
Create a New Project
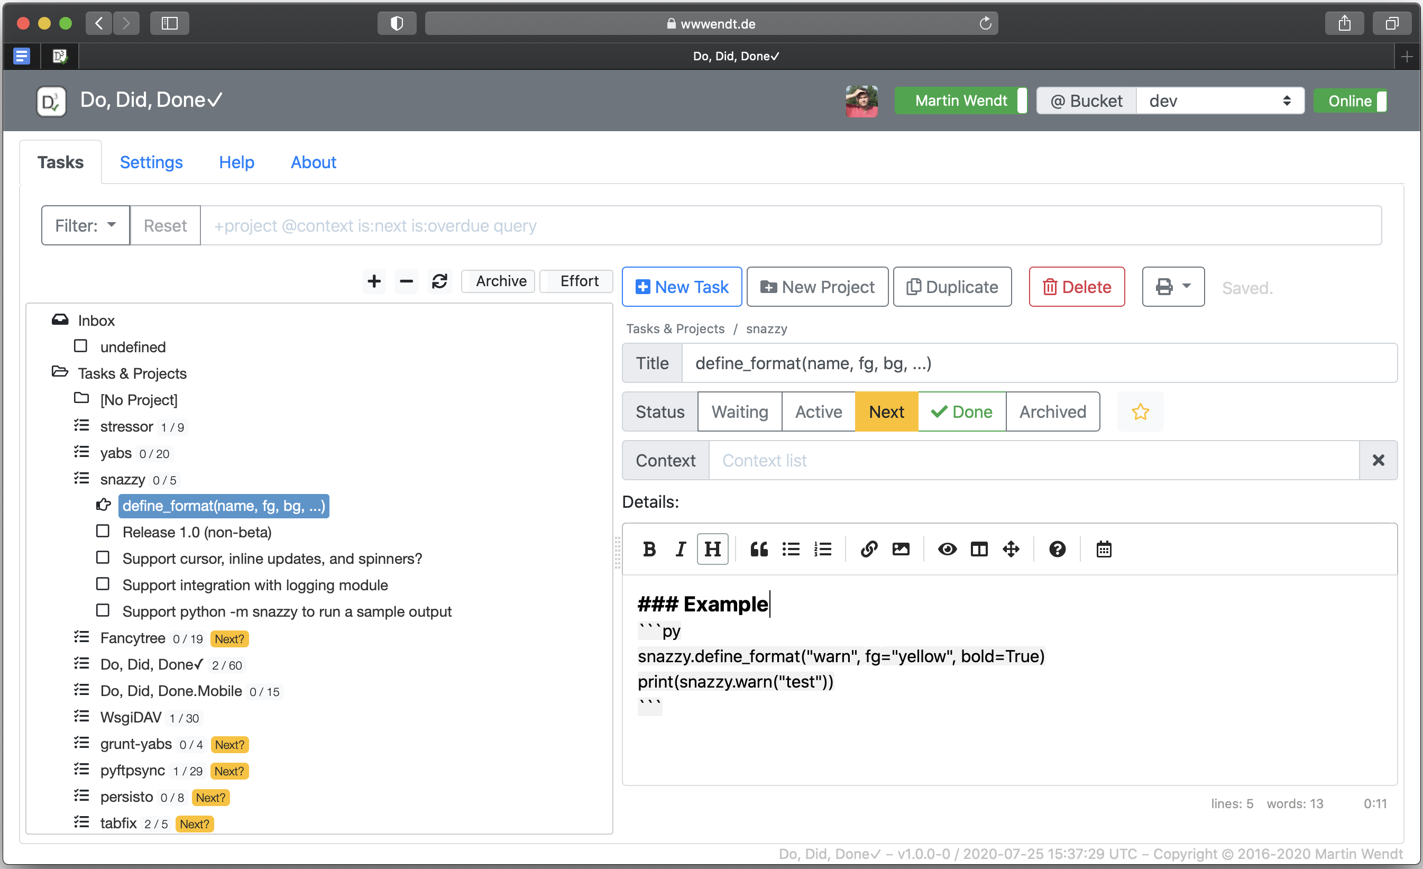(x=817, y=287)
